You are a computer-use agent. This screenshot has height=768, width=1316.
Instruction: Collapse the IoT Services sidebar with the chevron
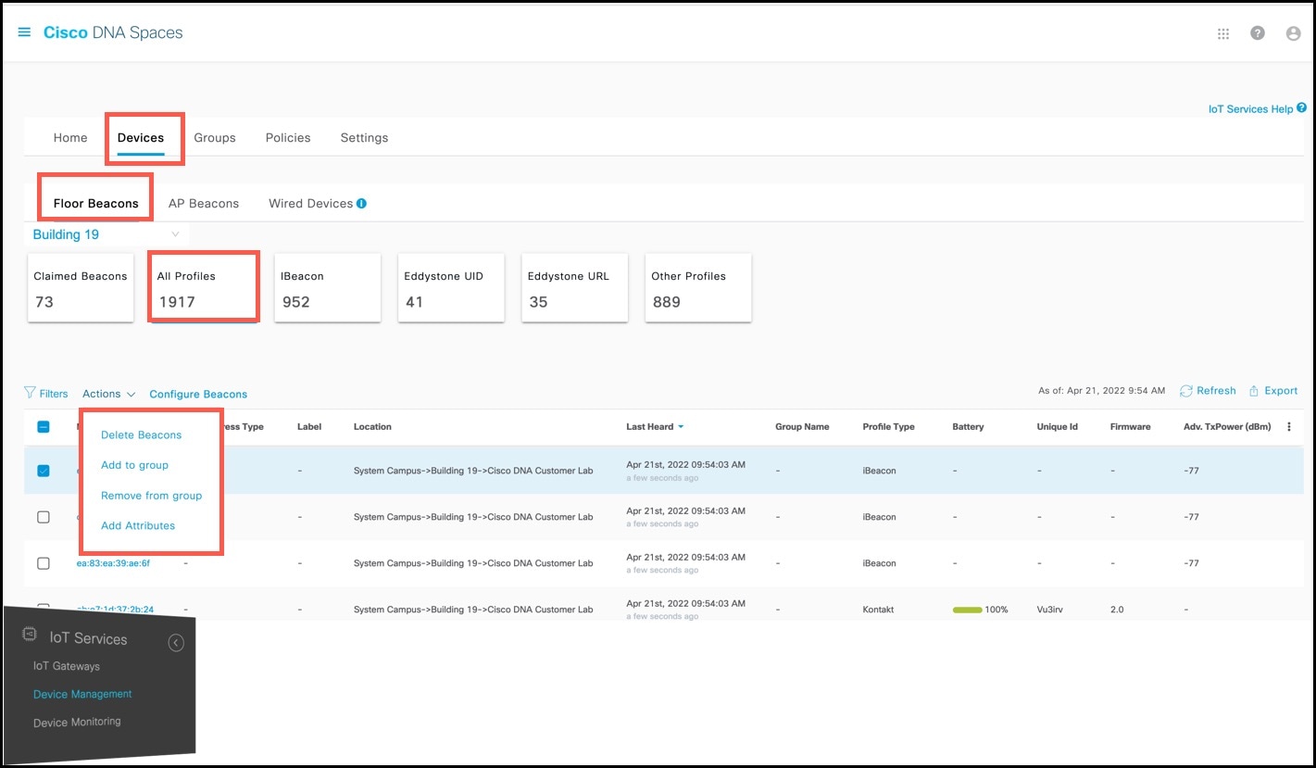pyautogui.click(x=176, y=643)
